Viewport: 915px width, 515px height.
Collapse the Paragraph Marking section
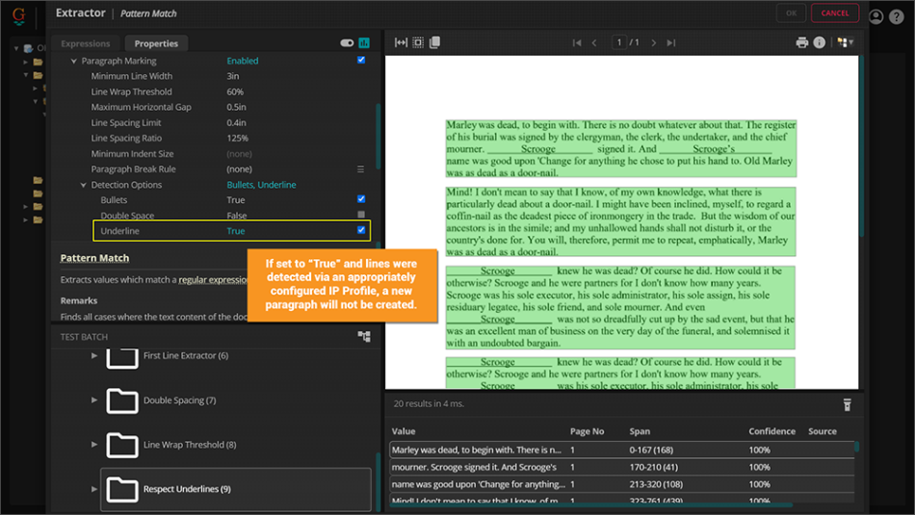coord(74,61)
